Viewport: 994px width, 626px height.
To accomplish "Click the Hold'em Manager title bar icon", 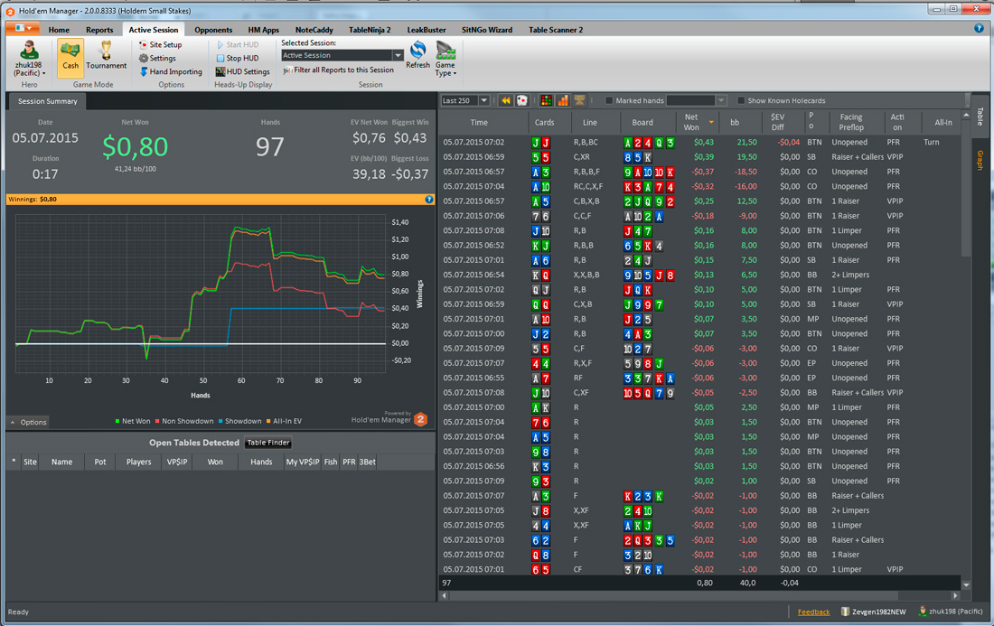I will 10,11.
